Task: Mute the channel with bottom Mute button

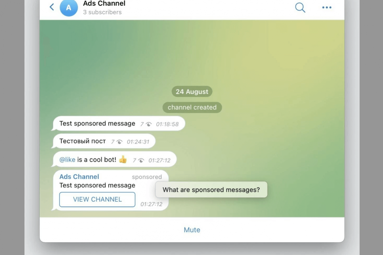Action: [x=192, y=230]
